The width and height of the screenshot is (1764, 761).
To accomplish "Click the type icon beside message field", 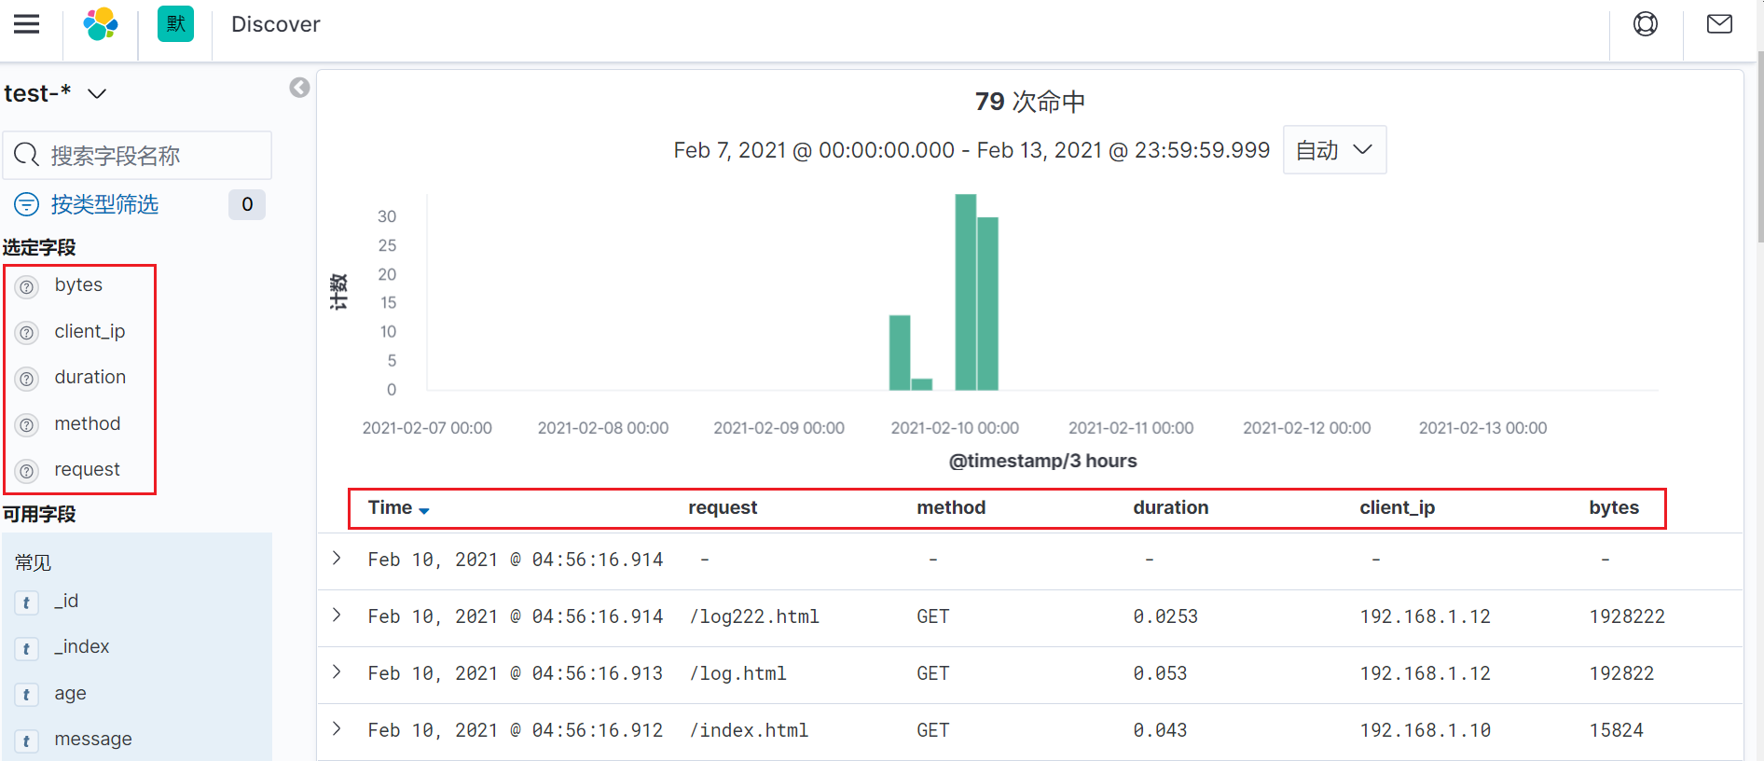I will (27, 740).
